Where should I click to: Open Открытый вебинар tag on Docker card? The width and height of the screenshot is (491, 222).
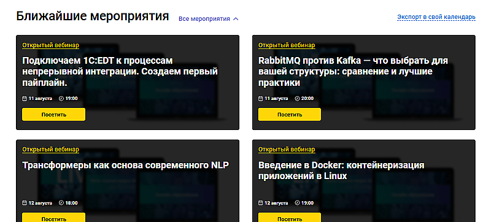(287, 150)
